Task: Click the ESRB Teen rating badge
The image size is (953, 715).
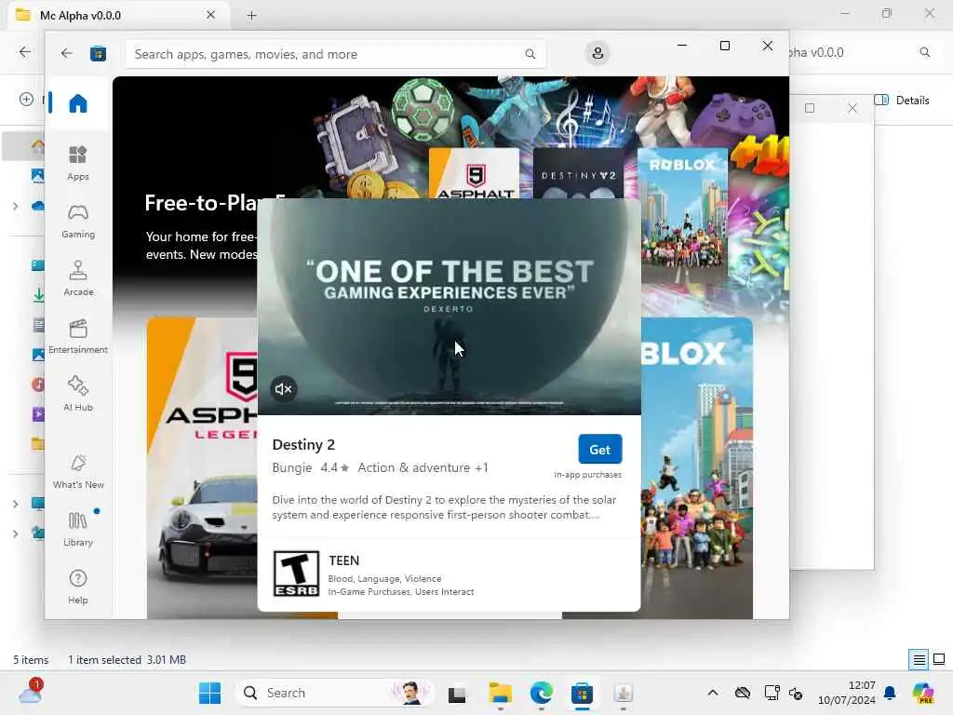Action: coord(296,573)
